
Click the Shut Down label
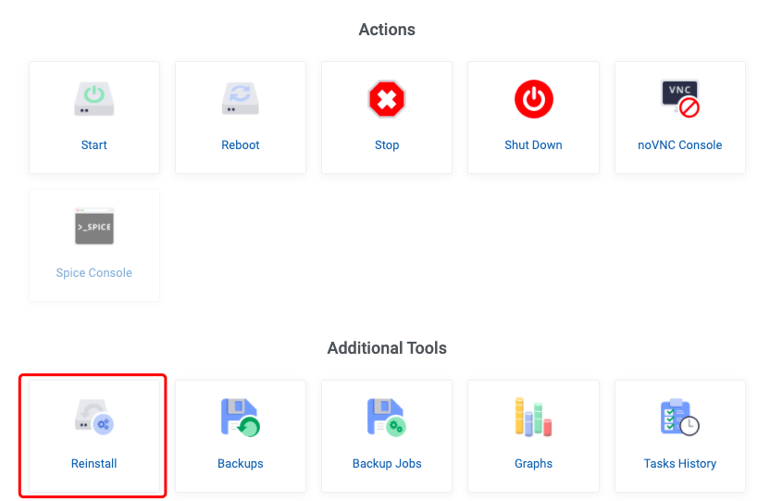point(533,144)
